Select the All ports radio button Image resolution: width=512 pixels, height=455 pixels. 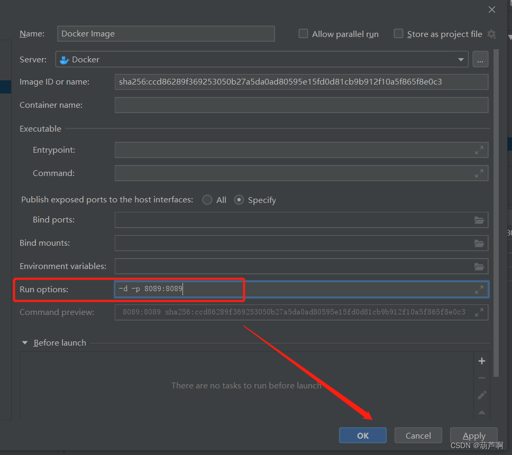[207, 200]
